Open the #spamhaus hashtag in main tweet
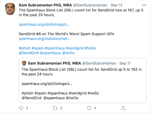This screenshot has width=152, height=114. (55, 48)
